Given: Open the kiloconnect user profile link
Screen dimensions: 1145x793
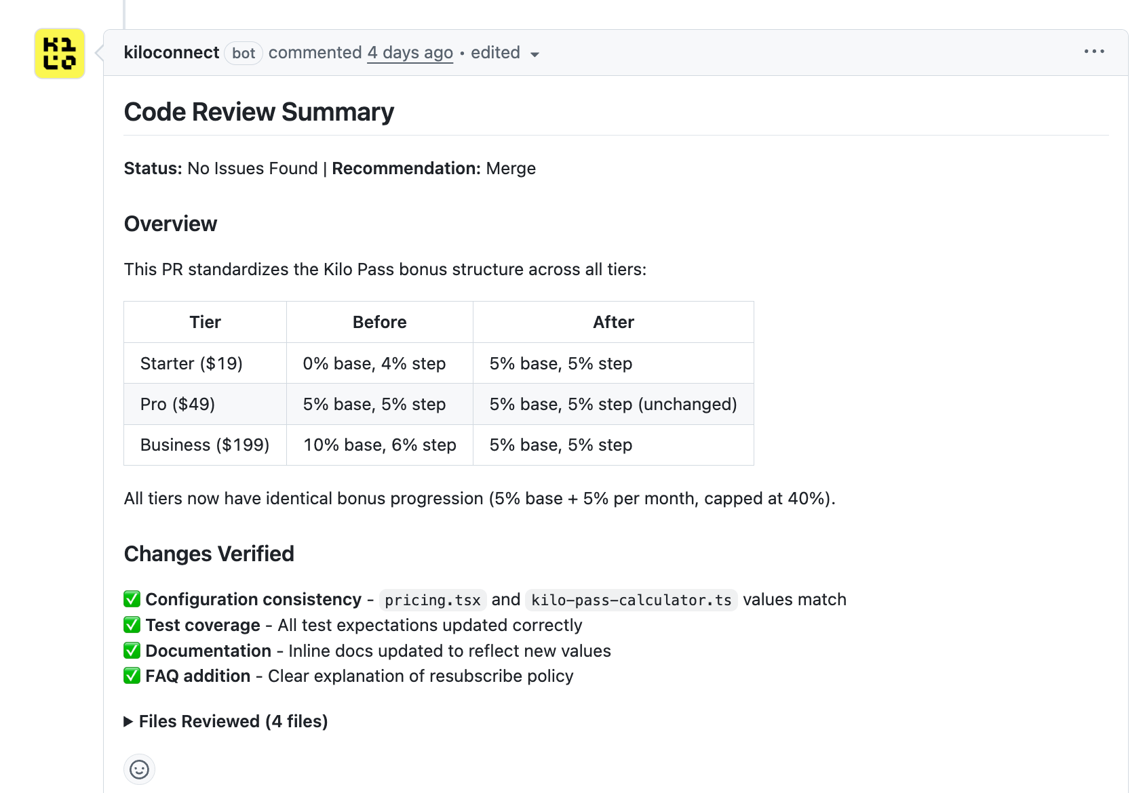Looking at the screenshot, I should pos(172,53).
